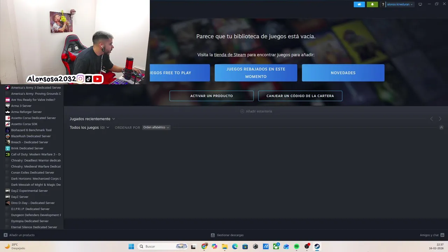The width and height of the screenshot is (448, 252).
Task: Select Biohazard 6 Benchmark Tool
Action: [x=33, y=130]
